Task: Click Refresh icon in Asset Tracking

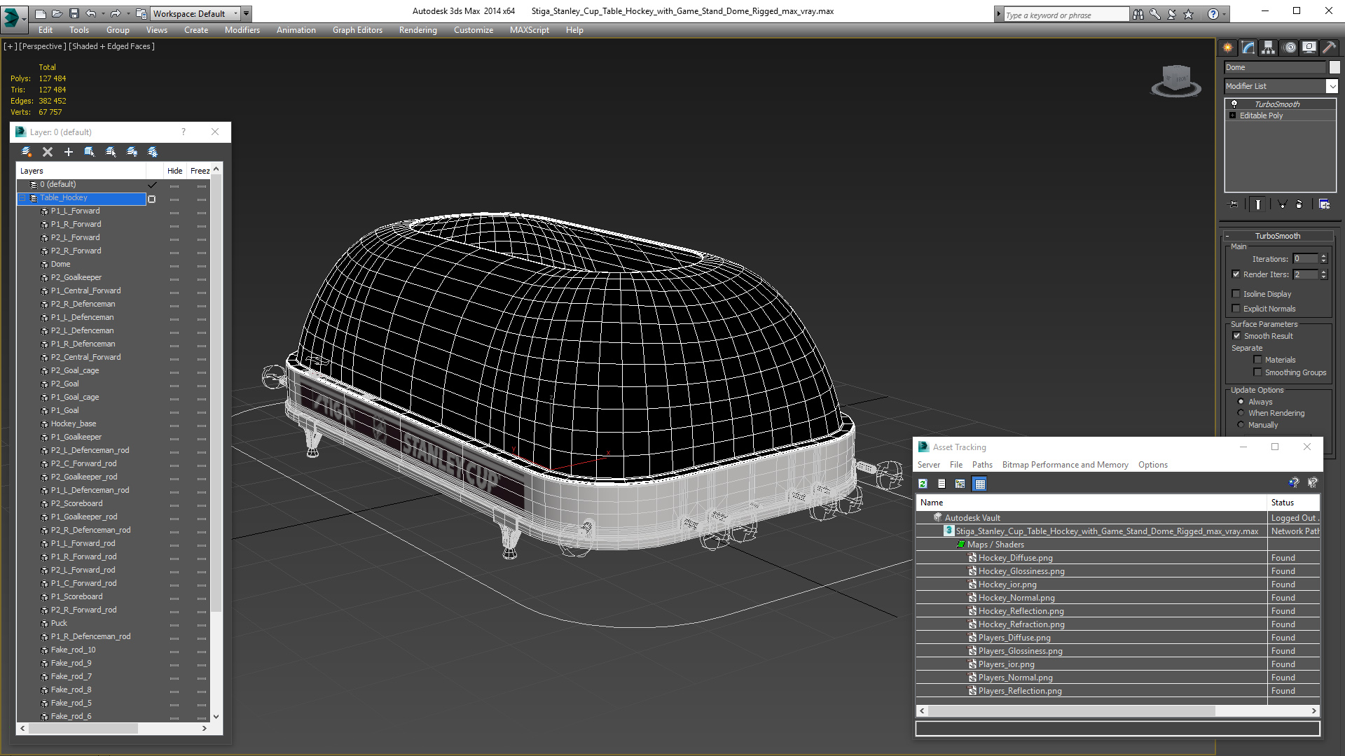Action: click(x=923, y=484)
